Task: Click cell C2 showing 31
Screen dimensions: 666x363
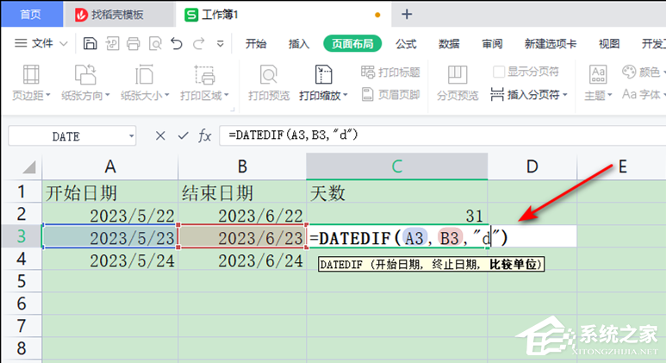Action: tap(396, 215)
